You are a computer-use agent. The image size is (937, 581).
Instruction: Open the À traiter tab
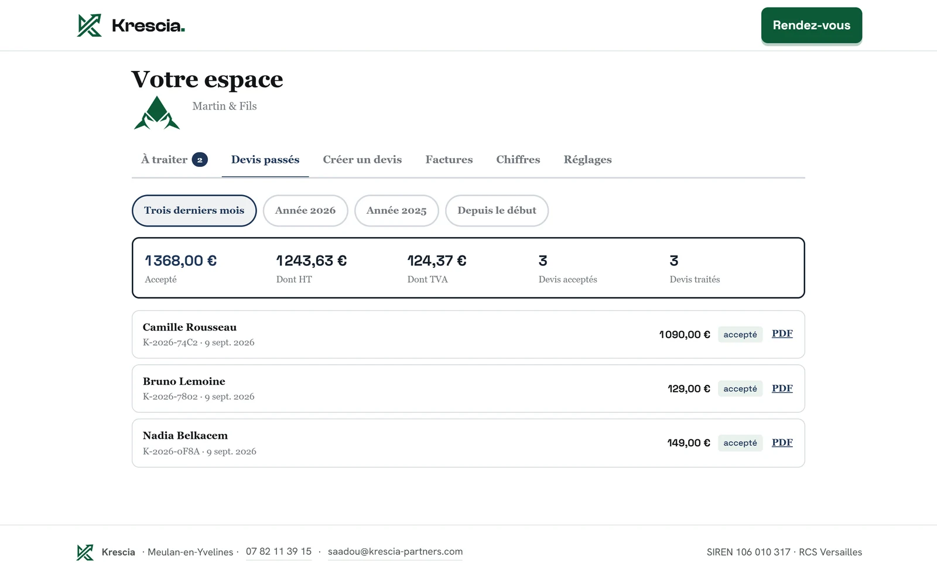pos(174,160)
